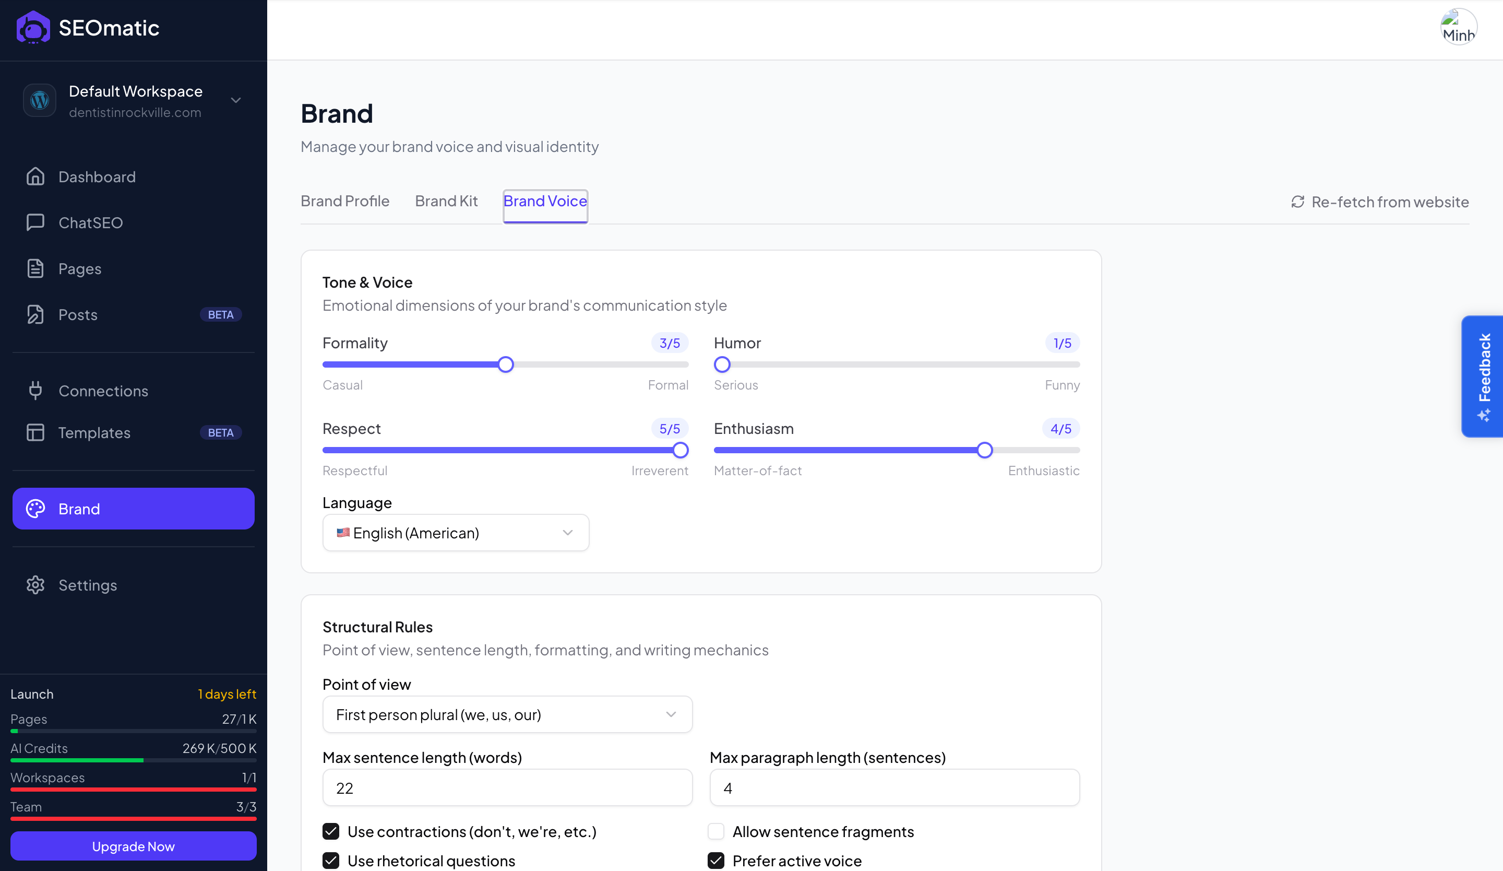Click the Upgrade Now button
This screenshot has height=871, width=1503.
(133, 846)
